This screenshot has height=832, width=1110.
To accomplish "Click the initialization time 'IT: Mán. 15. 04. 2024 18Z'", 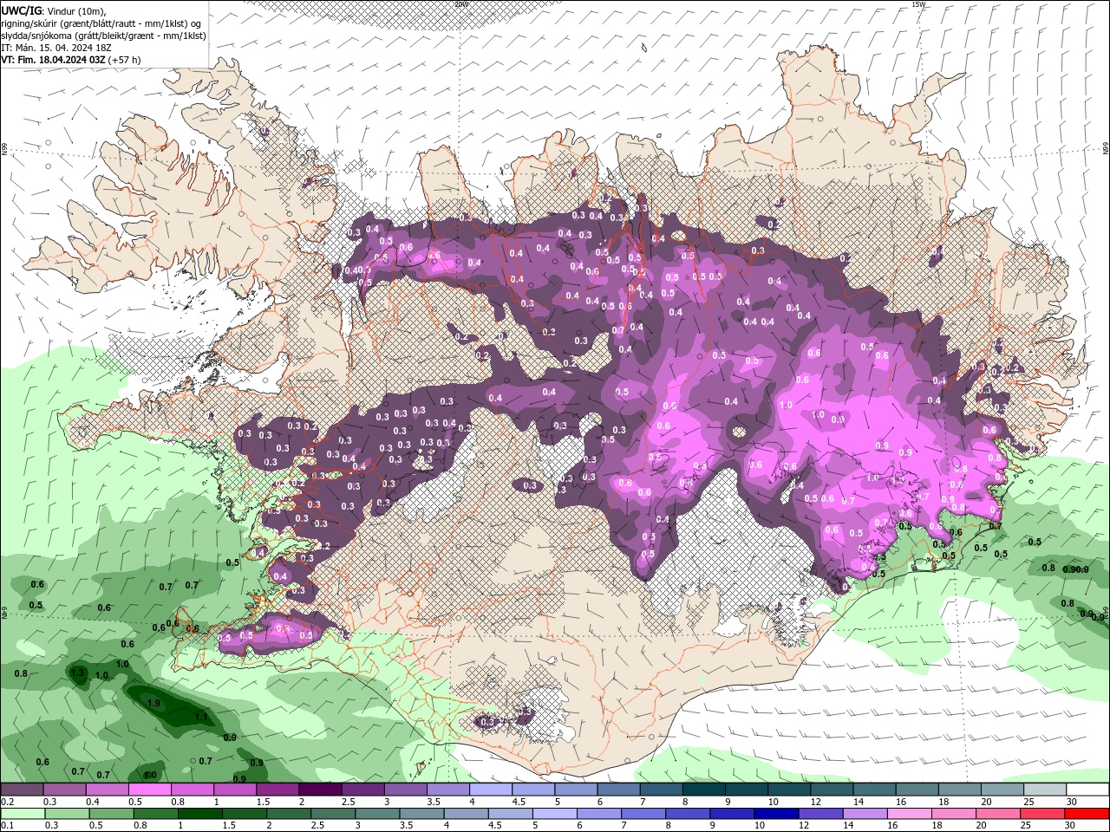I will click(x=58, y=48).
